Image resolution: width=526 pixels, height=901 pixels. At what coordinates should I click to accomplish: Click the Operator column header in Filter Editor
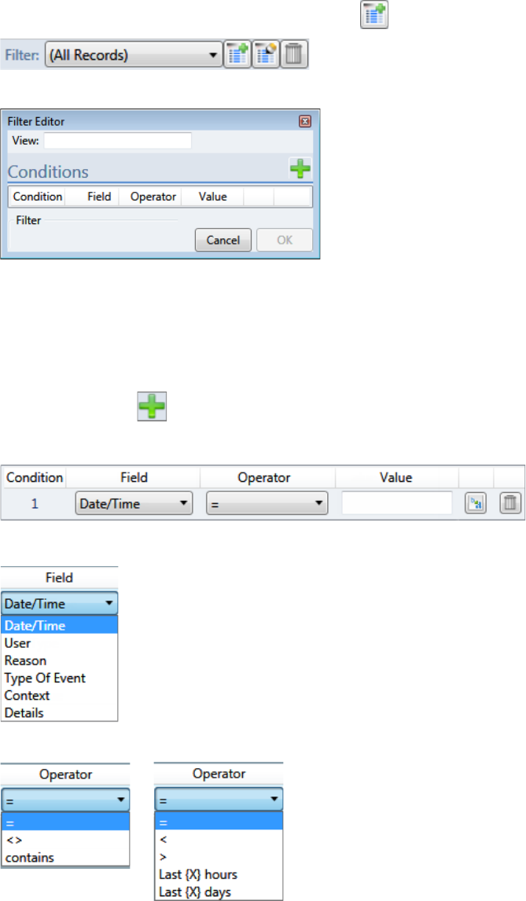pos(153,197)
